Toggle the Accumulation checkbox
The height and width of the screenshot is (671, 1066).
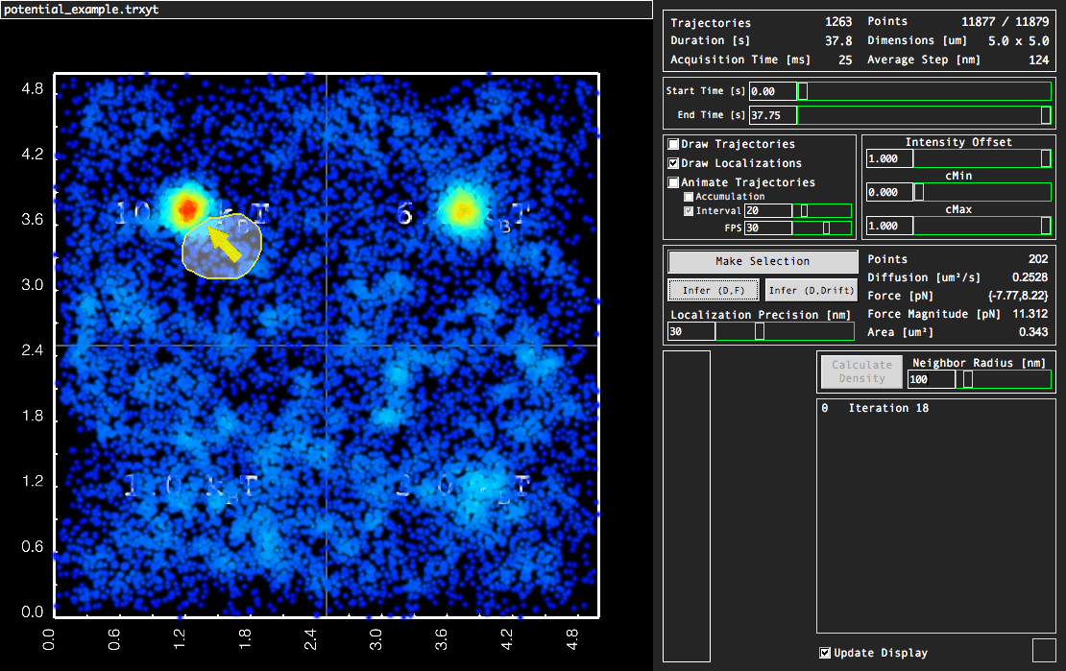point(689,197)
